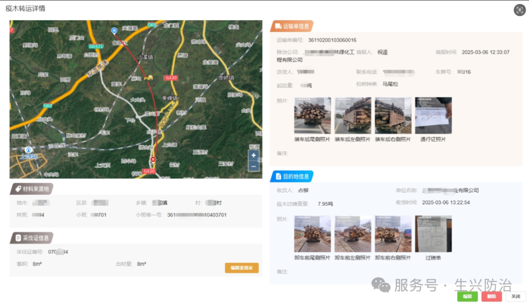Zoom out using the map minus control
Viewport: 529px width, 306px height.
(254, 166)
